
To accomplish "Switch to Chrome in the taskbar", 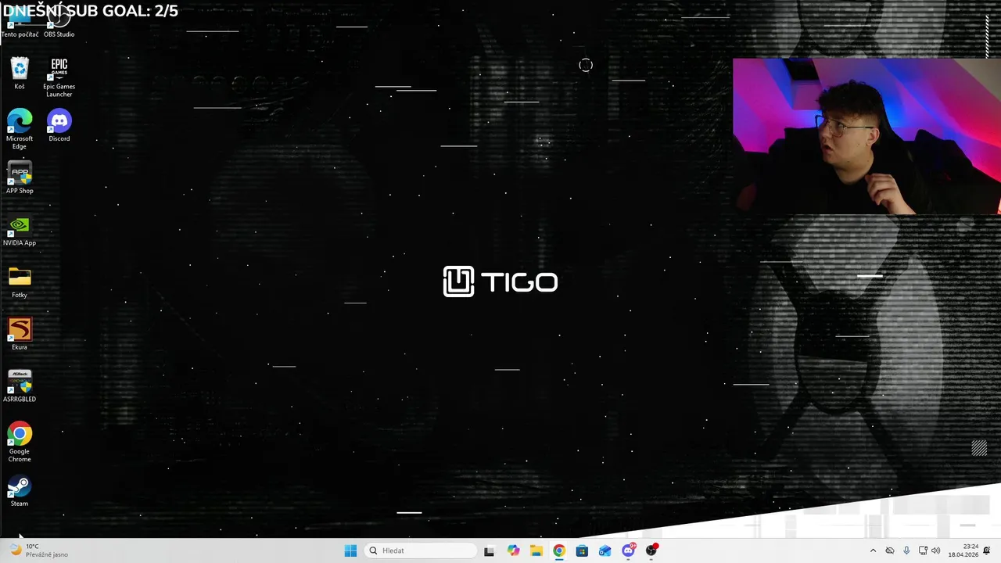I will tap(558, 550).
